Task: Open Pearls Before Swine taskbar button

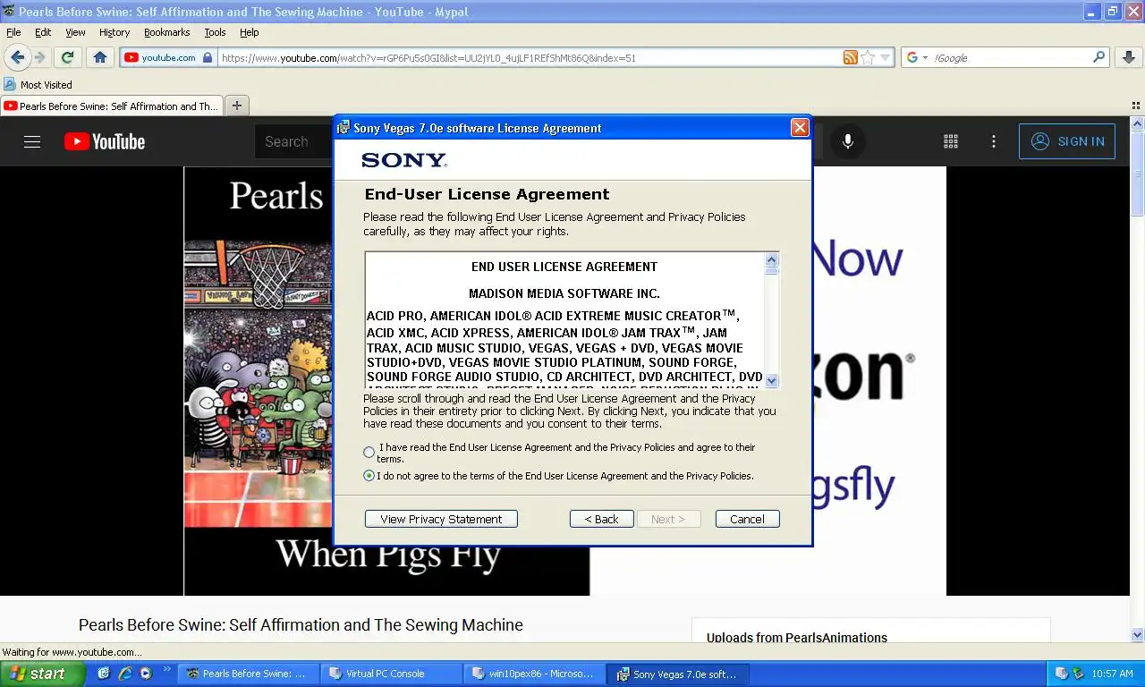Action: click(x=249, y=674)
